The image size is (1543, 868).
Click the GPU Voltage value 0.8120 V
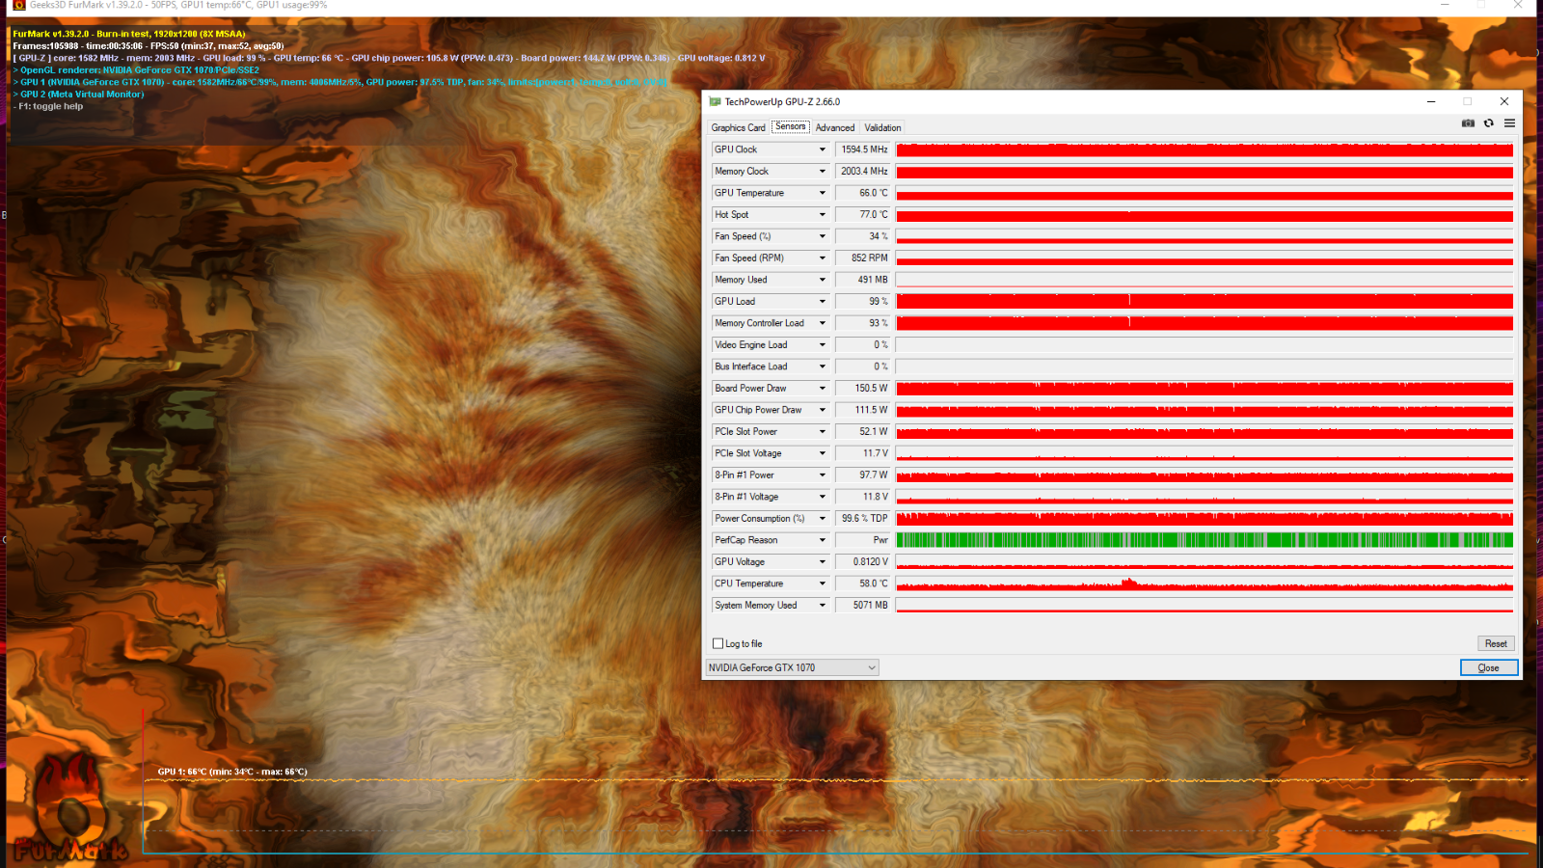tap(863, 561)
